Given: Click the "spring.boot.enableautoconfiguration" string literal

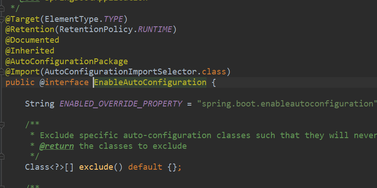Looking at the screenshot, I should 287,103.
